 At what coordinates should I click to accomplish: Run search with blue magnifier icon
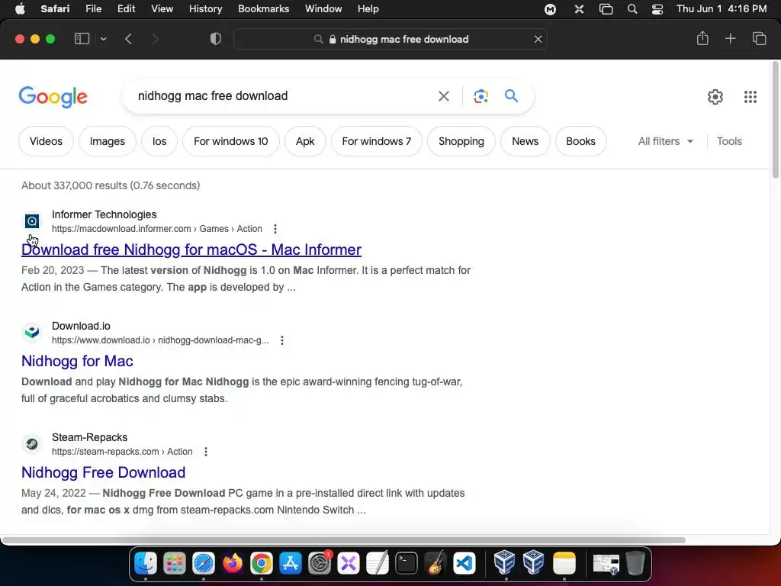[x=511, y=95]
